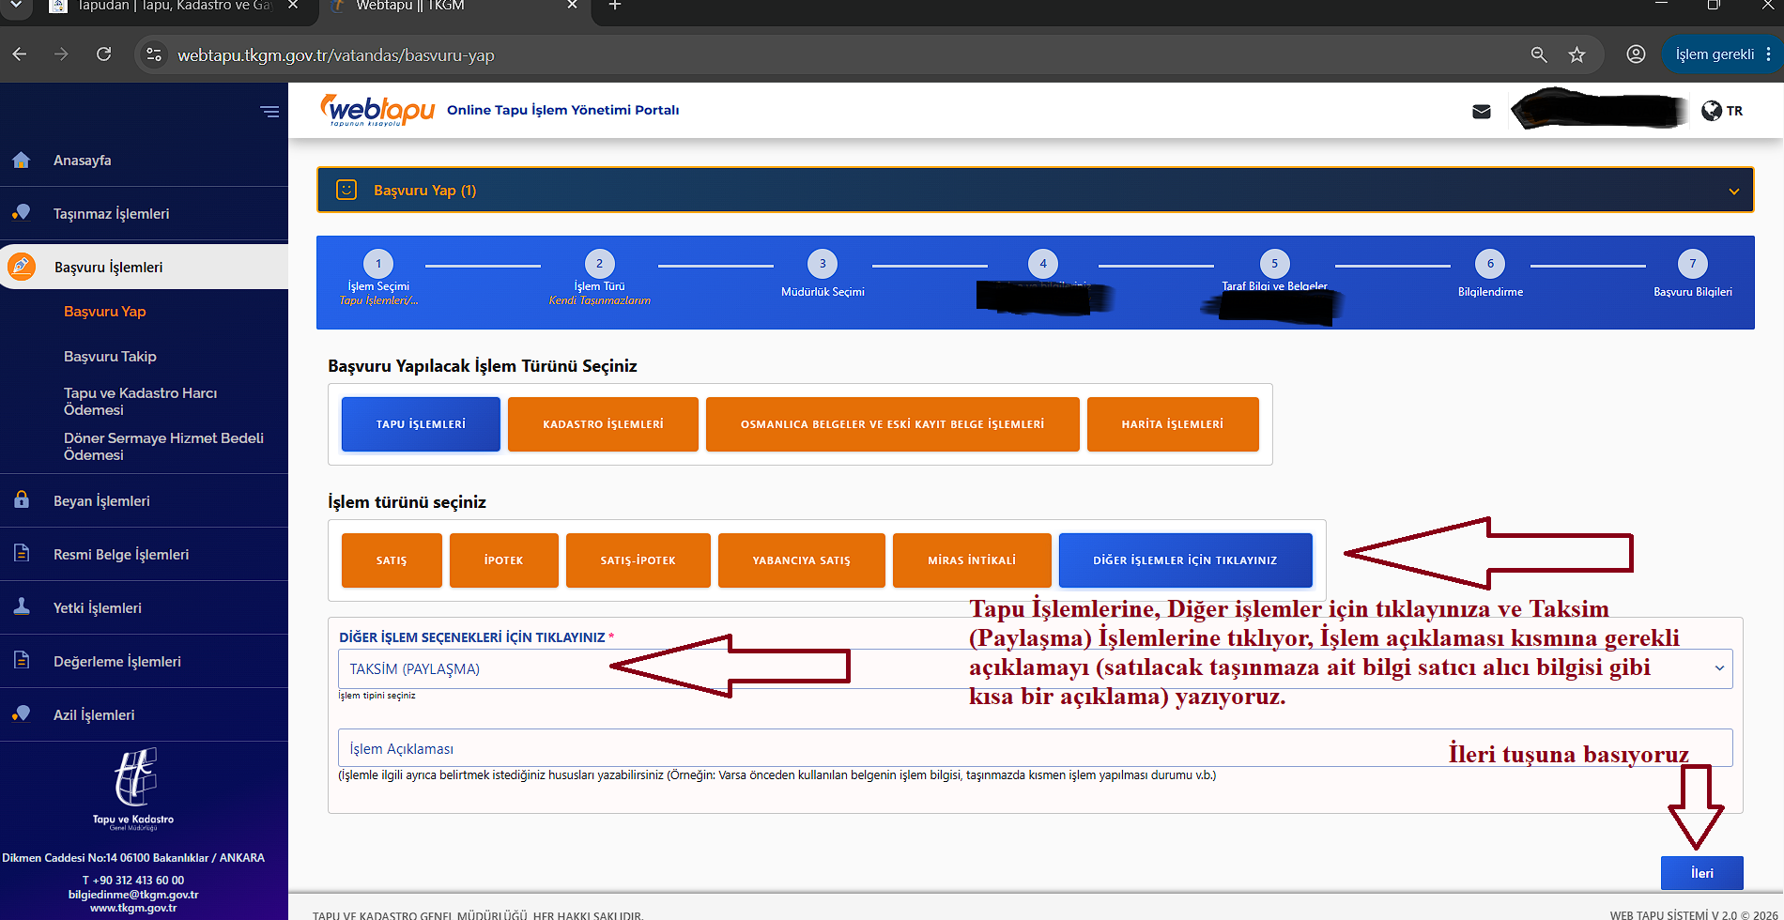This screenshot has height=920, width=1784.
Task: Select HARİTA İŞLEMLERİ button
Action: tap(1173, 424)
